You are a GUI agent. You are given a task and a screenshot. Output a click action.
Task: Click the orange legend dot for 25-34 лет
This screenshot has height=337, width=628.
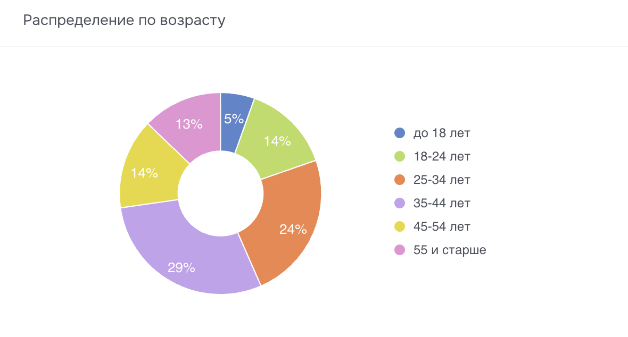400,180
